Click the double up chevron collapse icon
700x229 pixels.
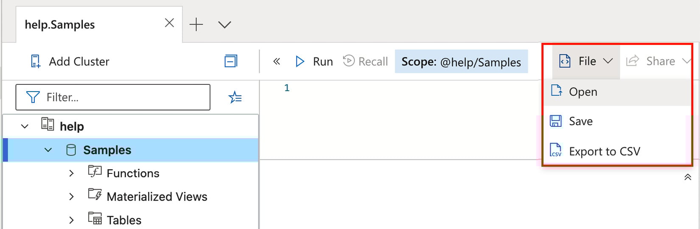pyautogui.click(x=688, y=177)
